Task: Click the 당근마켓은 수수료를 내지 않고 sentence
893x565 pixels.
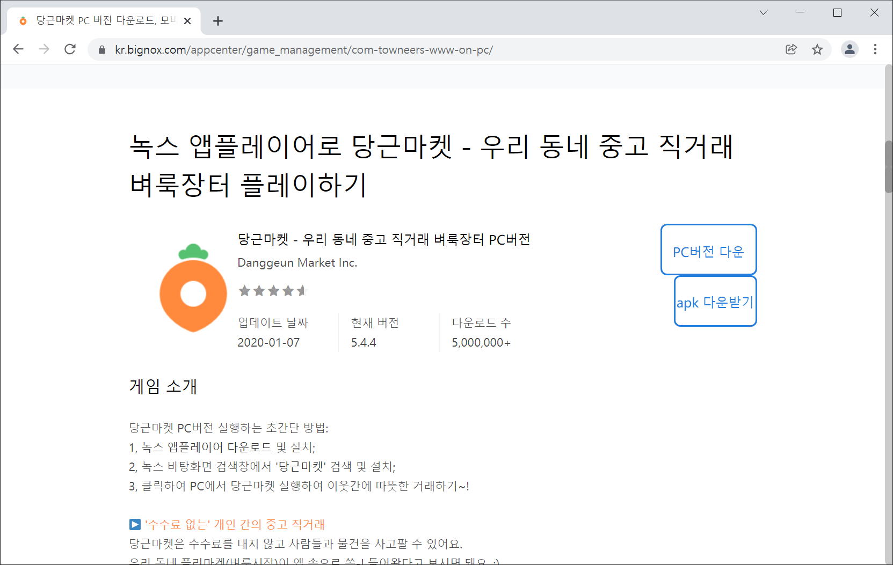Action: click(296, 544)
